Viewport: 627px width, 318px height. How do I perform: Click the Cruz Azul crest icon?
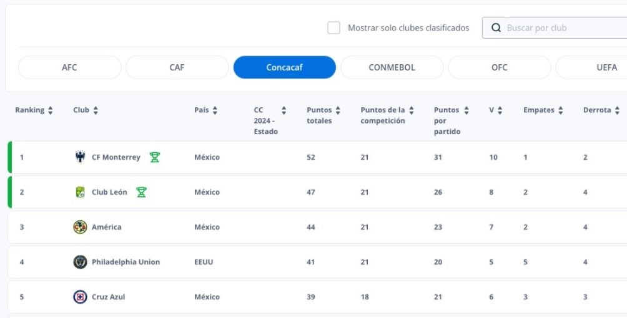(x=80, y=297)
